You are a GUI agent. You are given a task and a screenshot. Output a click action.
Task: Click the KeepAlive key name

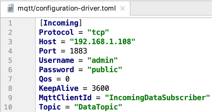coord(59,88)
